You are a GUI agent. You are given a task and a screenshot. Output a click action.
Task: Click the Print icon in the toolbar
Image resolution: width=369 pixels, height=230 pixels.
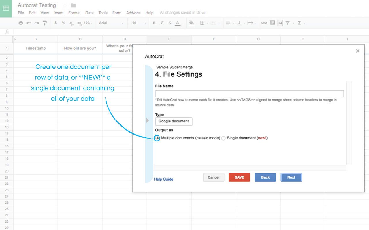tap(20, 23)
